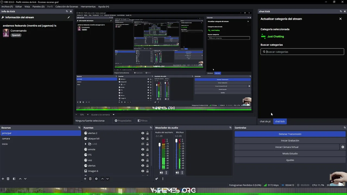Screen dimensions: 347x195
Task: Click Detener Transmisión
Action: (x=290, y=134)
